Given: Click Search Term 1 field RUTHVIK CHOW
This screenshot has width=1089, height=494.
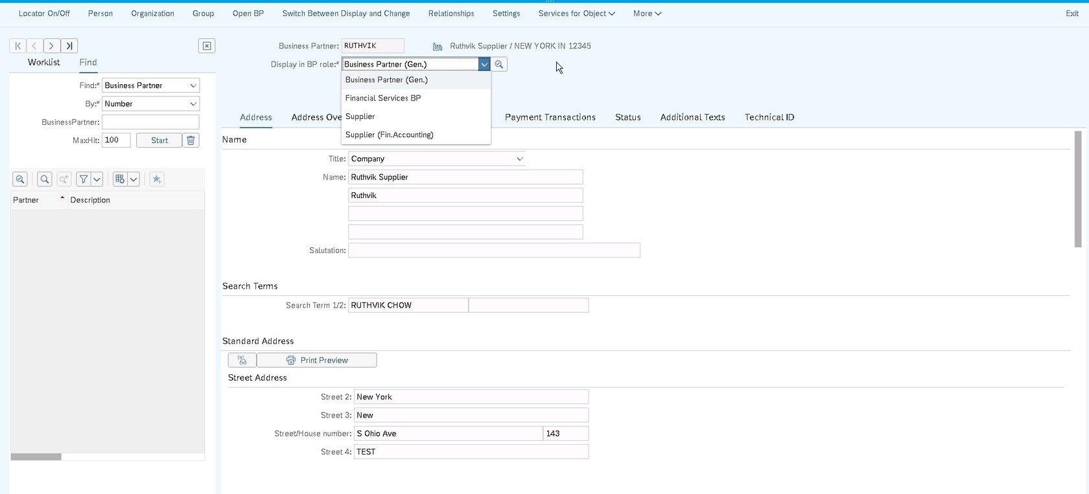Looking at the screenshot, I should pyautogui.click(x=408, y=306).
